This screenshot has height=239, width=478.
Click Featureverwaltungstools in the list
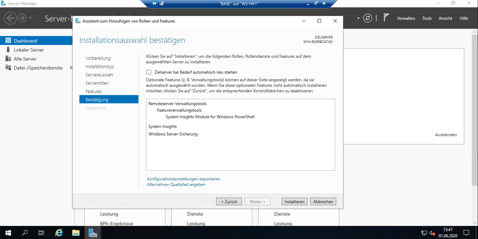click(179, 110)
